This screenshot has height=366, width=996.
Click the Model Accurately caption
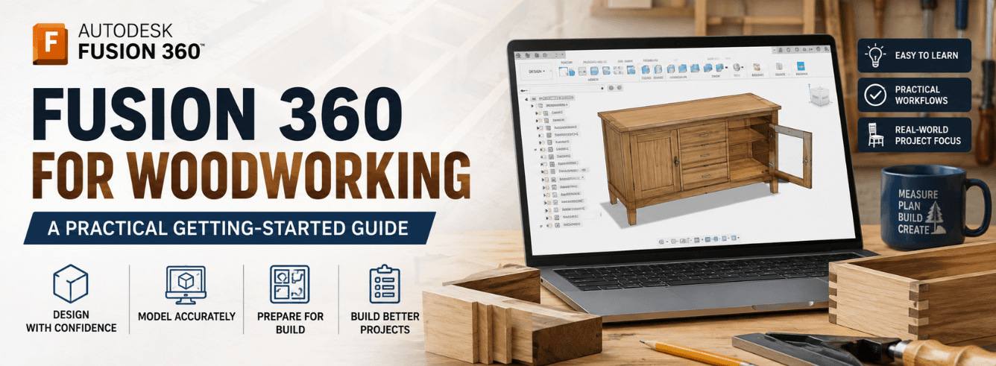[186, 317]
